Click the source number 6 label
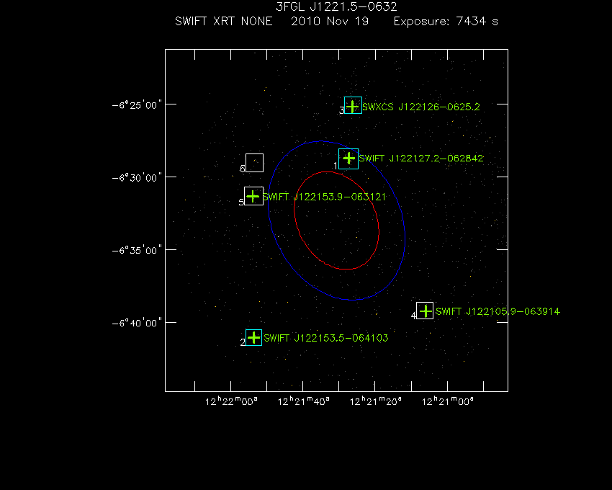612x490 pixels. [243, 169]
